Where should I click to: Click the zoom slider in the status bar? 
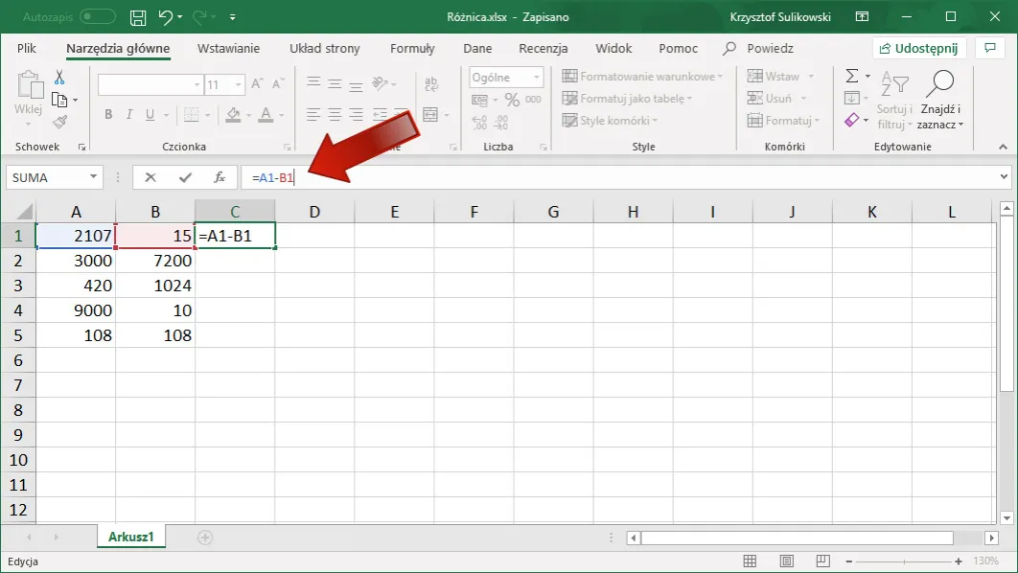[x=906, y=561]
